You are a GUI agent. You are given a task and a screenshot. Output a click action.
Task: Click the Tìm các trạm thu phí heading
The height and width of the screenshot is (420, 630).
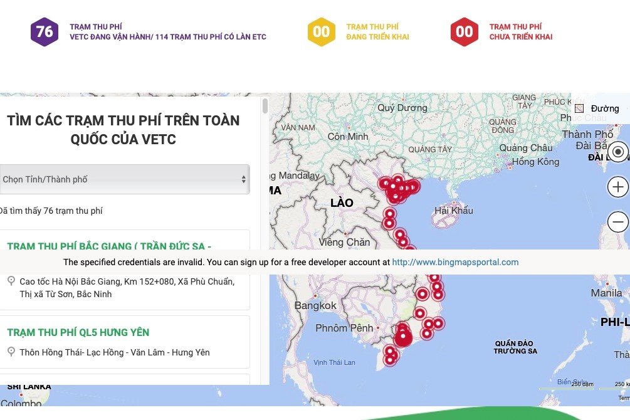(x=123, y=129)
